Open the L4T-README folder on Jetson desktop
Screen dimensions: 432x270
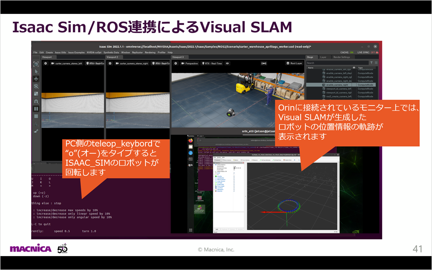(199, 199)
